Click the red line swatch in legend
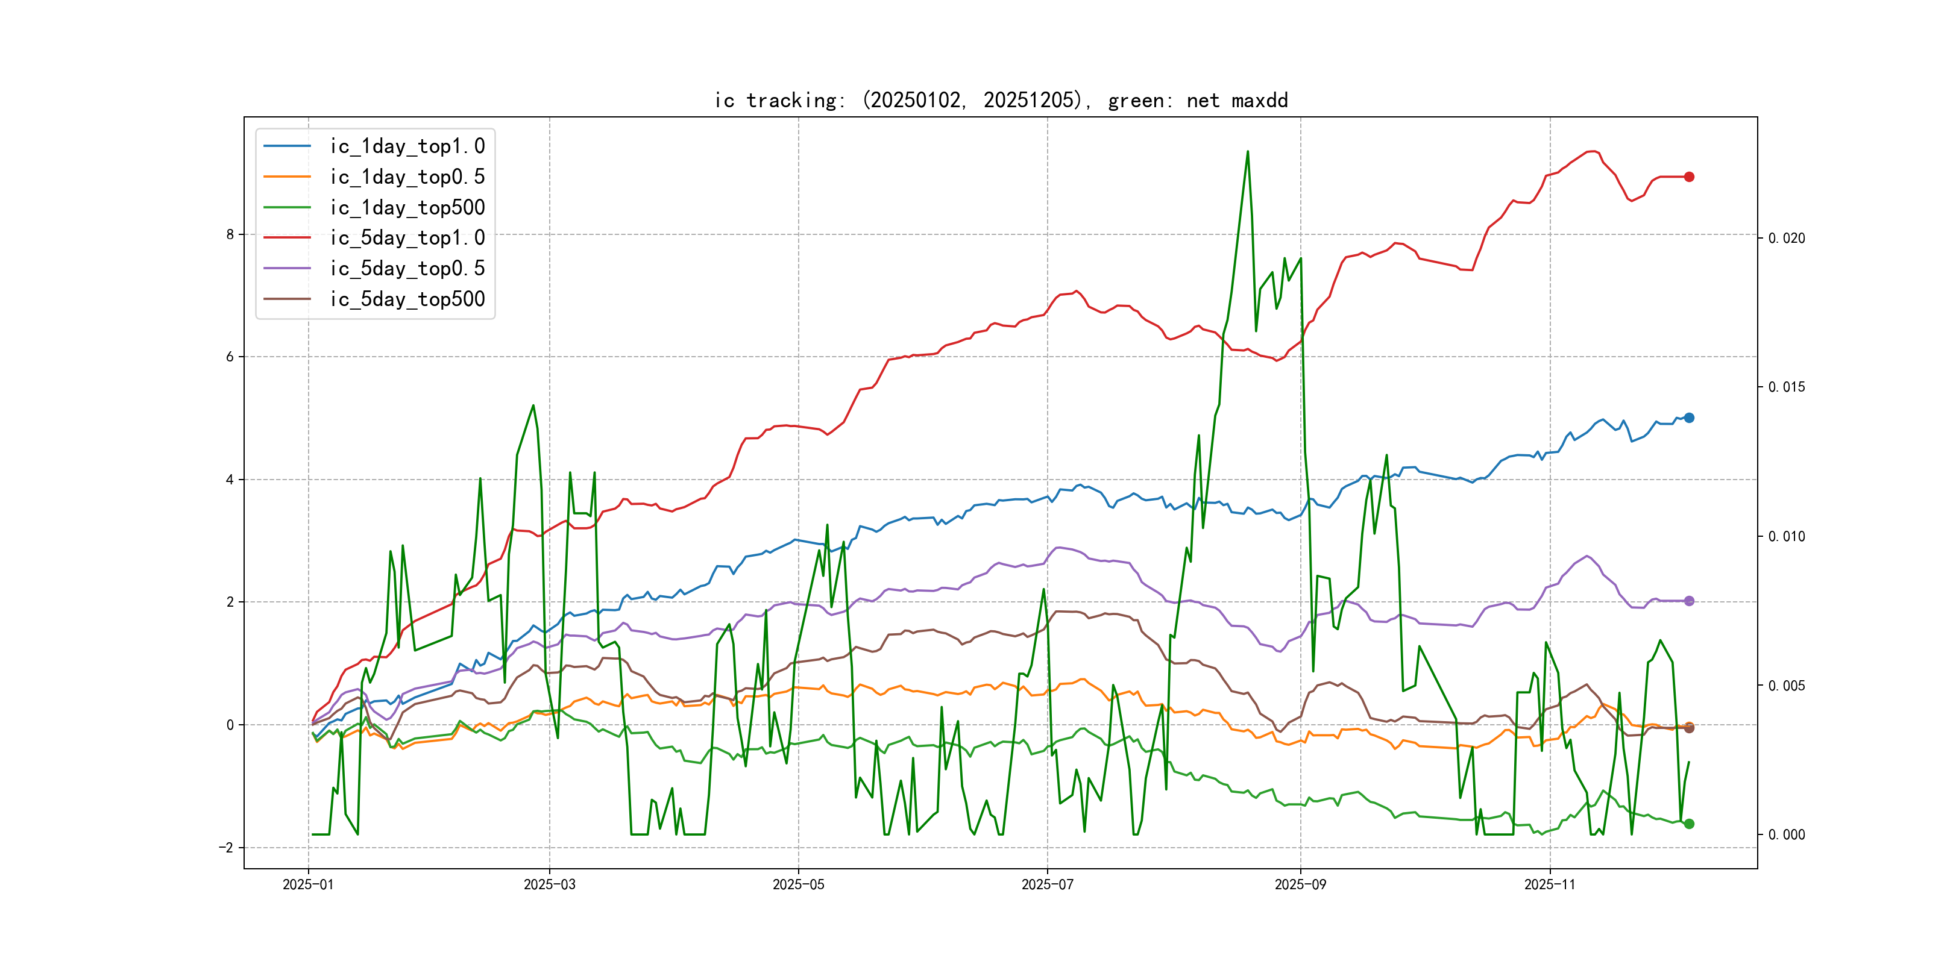The width and height of the screenshot is (1953, 976). click(286, 238)
